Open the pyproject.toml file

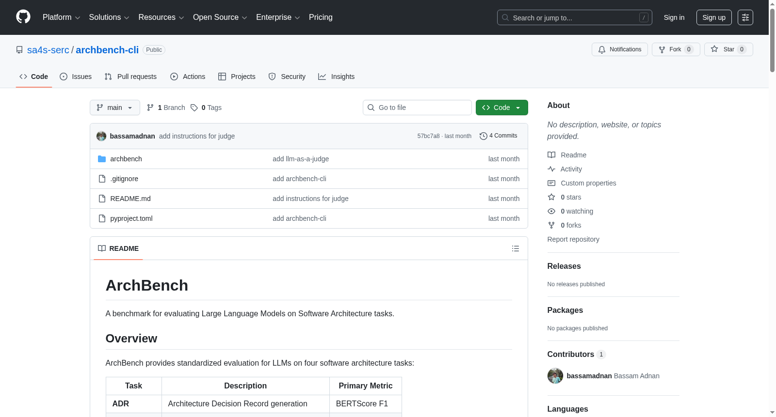(x=131, y=218)
